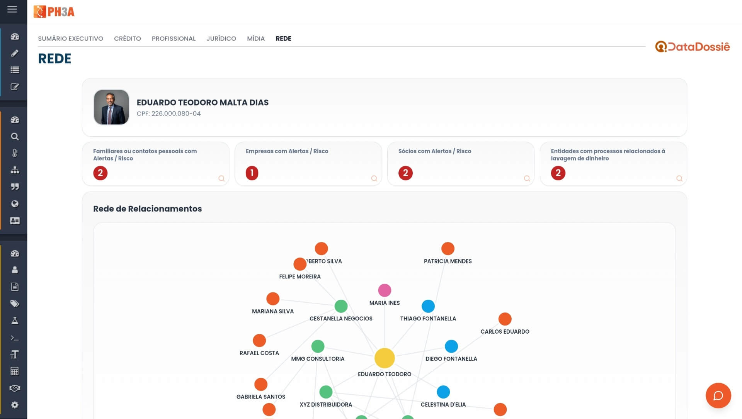Expand Familiares ou contatos pessoais card magnifier
The height and width of the screenshot is (419, 742).
click(221, 178)
